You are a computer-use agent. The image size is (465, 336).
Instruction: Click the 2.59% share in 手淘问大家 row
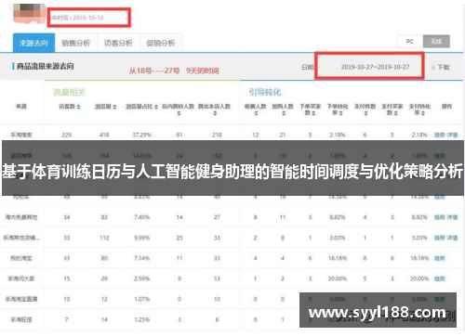[x=142, y=278]
